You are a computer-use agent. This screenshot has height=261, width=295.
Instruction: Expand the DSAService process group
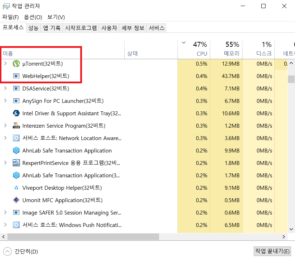(5, 88)
